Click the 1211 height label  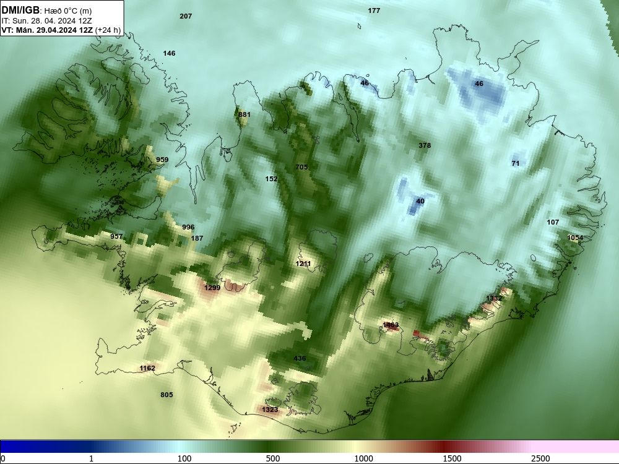[x=303, y=264]
